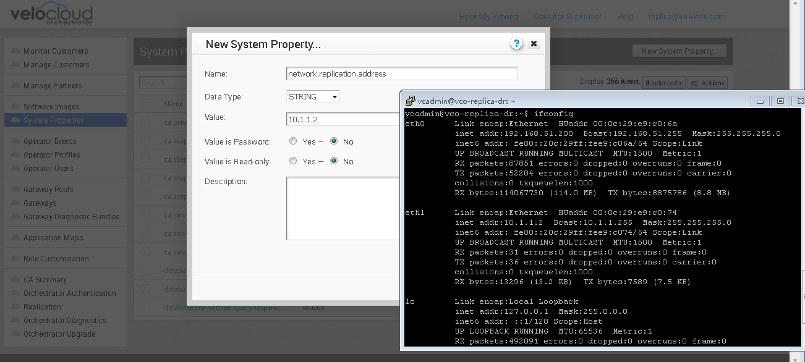Choose Yes for Value is Read-only
Image resolution: width=805 pixels, height=362 pixels.
[x=293, y=161]
